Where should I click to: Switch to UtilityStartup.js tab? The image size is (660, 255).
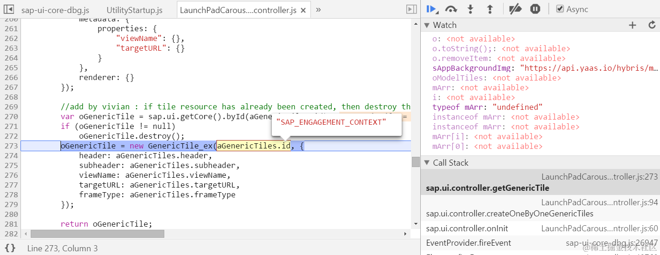click(x=135, y=10)
